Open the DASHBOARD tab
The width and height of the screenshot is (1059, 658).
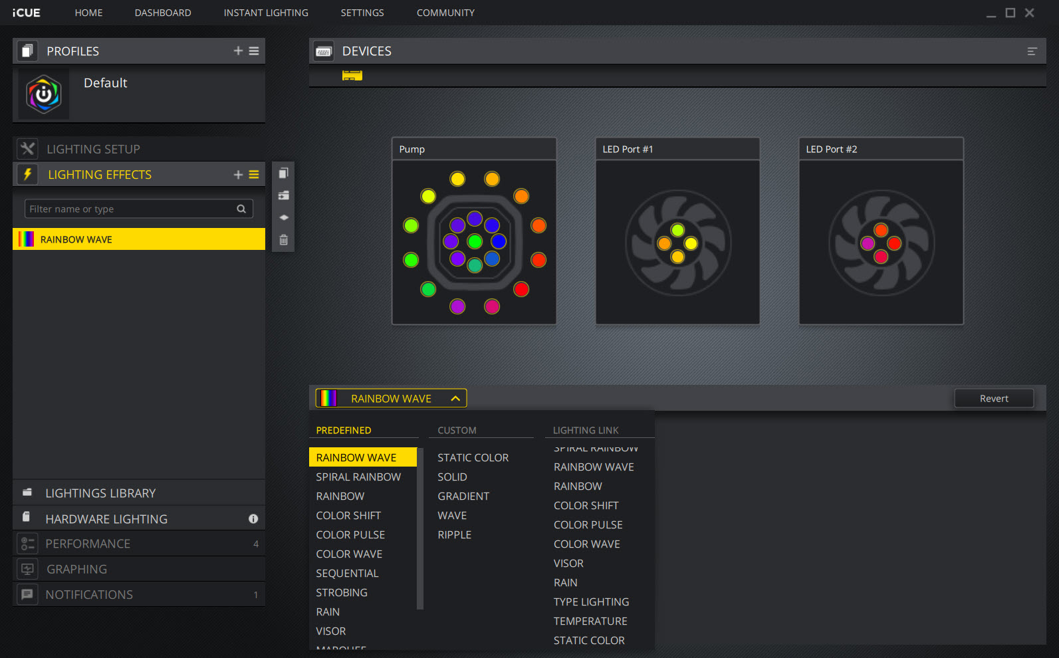tap(163, 13)
